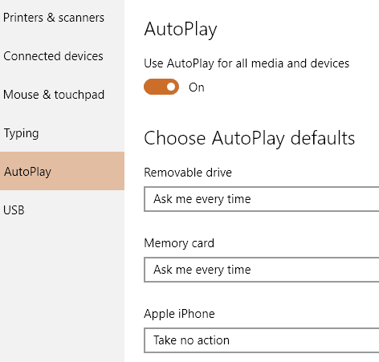Select the AutoPlay sidebar item
The image size is (379, 362).
pyautogui.click(x=62, y=171)
